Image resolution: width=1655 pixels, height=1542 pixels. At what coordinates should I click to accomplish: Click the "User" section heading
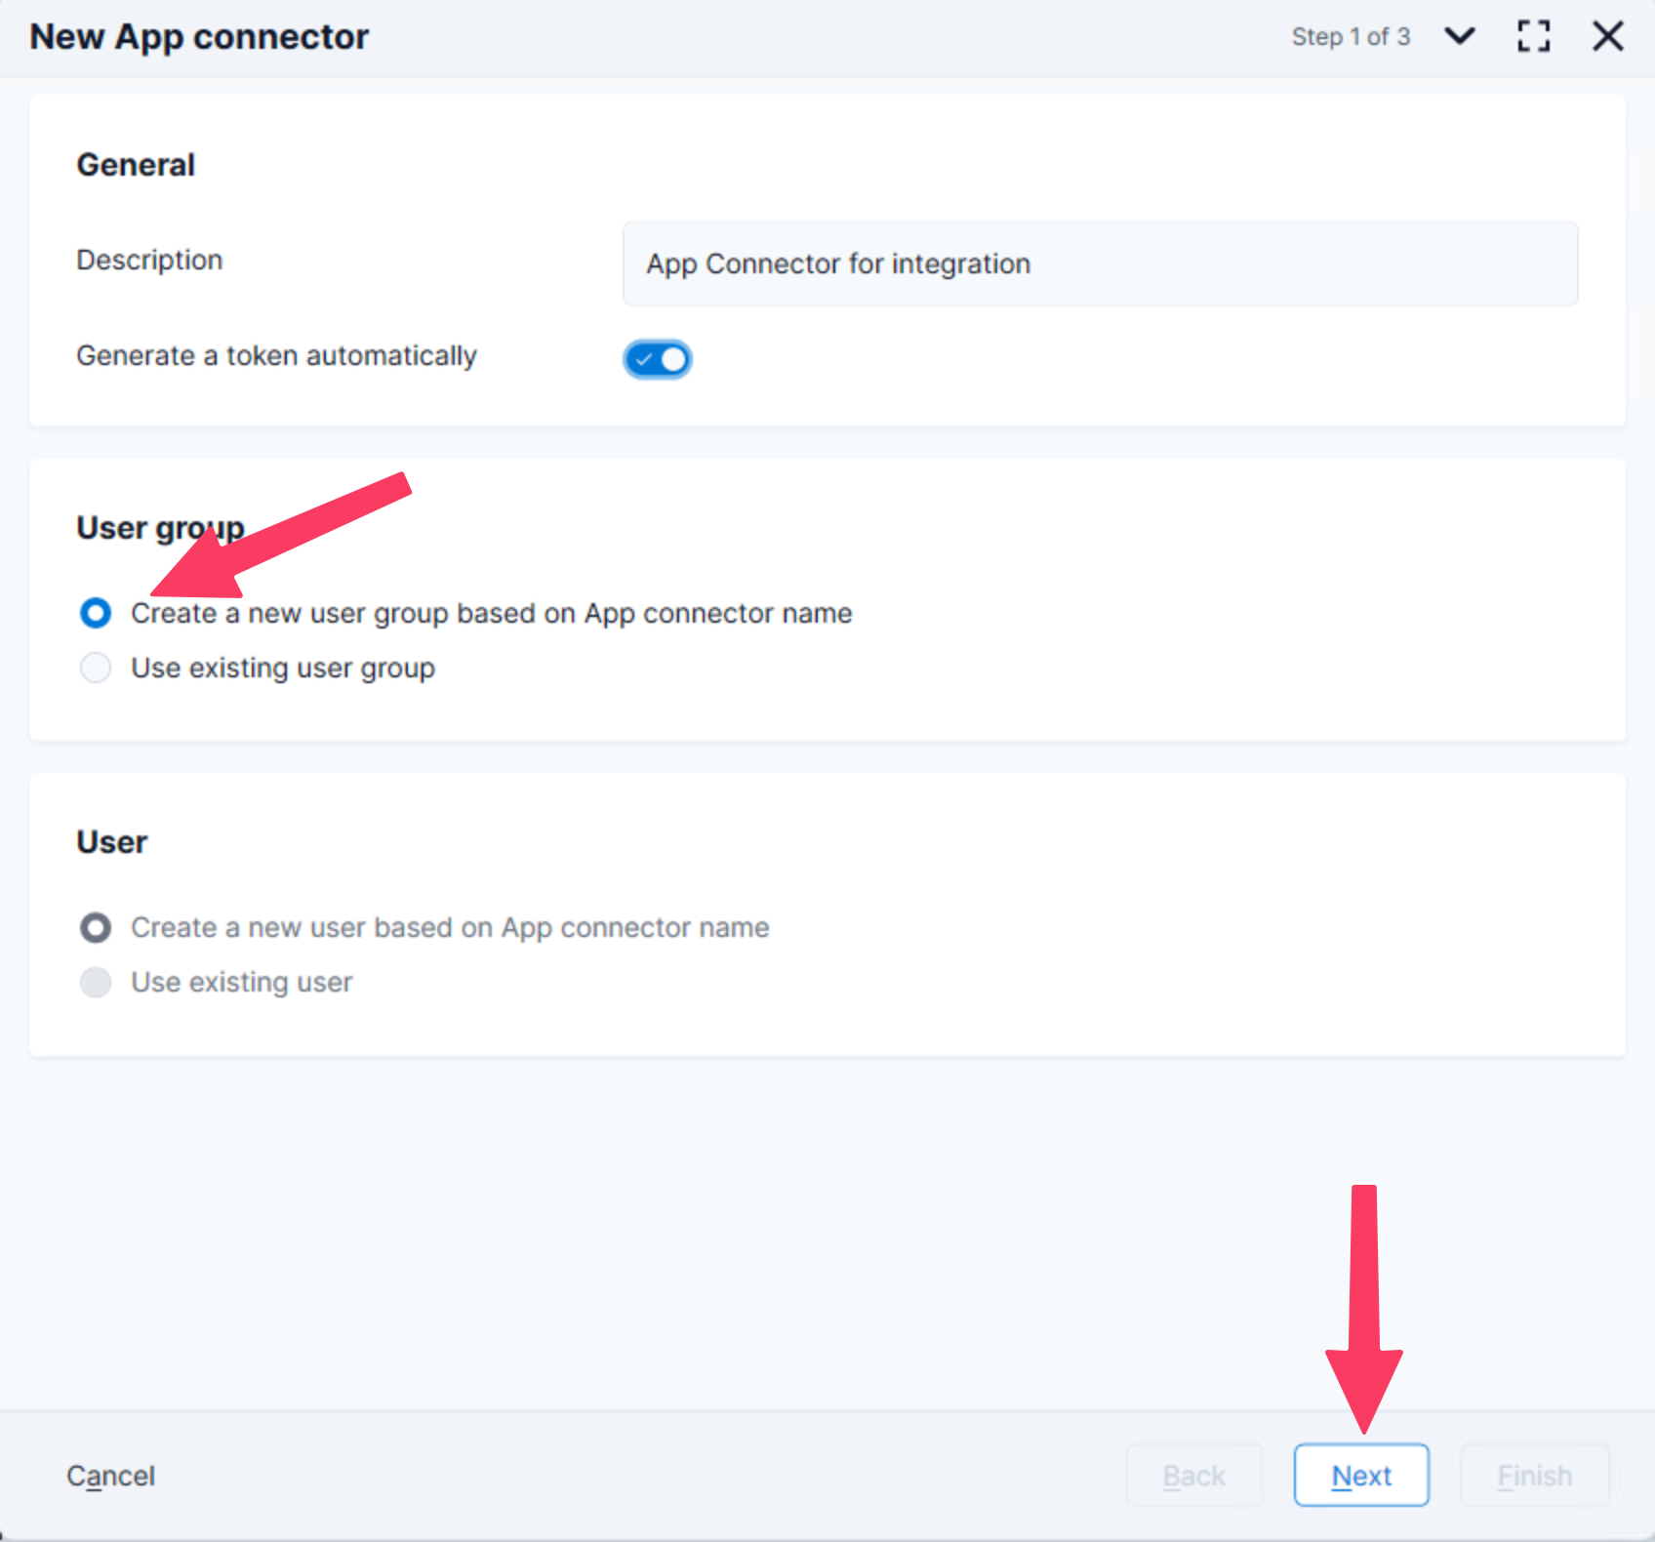111,842
